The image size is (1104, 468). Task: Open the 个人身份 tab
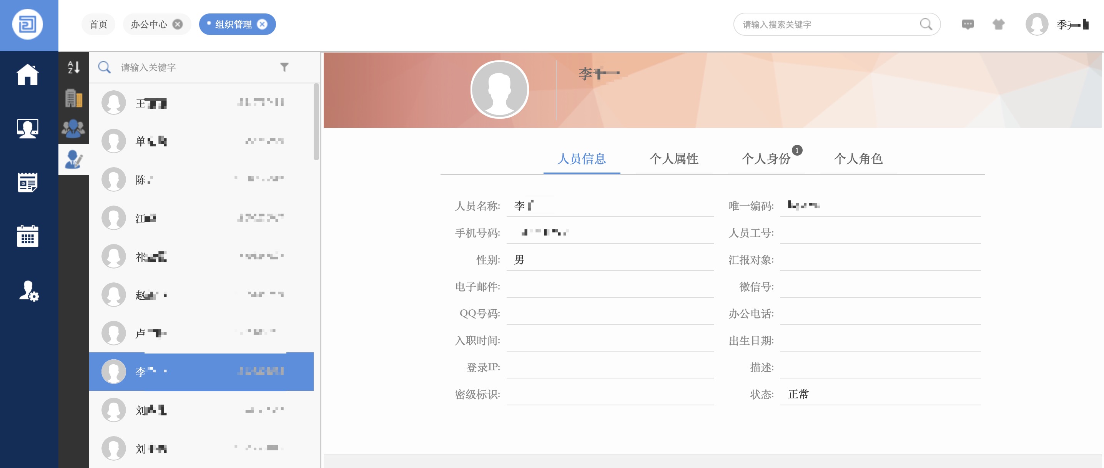pos(766,159)
